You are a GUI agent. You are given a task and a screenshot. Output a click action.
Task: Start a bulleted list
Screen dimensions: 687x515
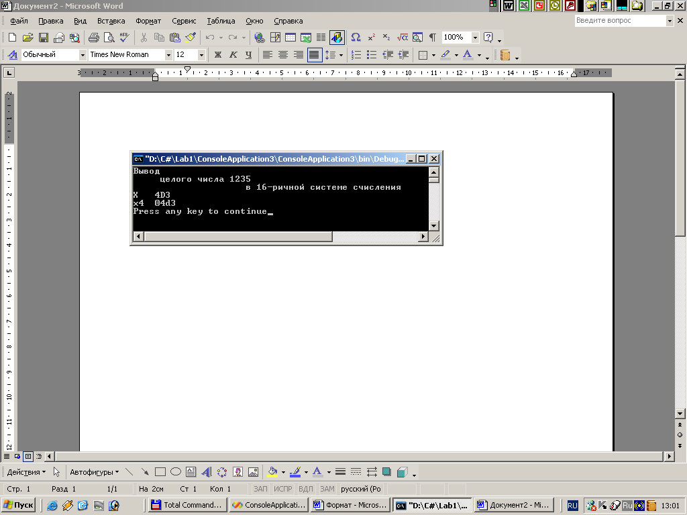click(x=372, y=55)
